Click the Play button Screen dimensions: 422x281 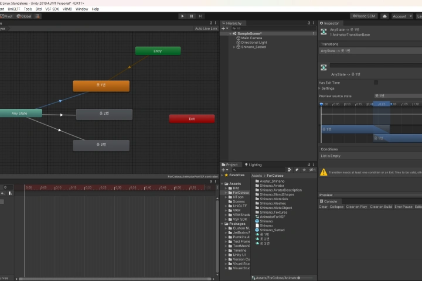[182, 16]
